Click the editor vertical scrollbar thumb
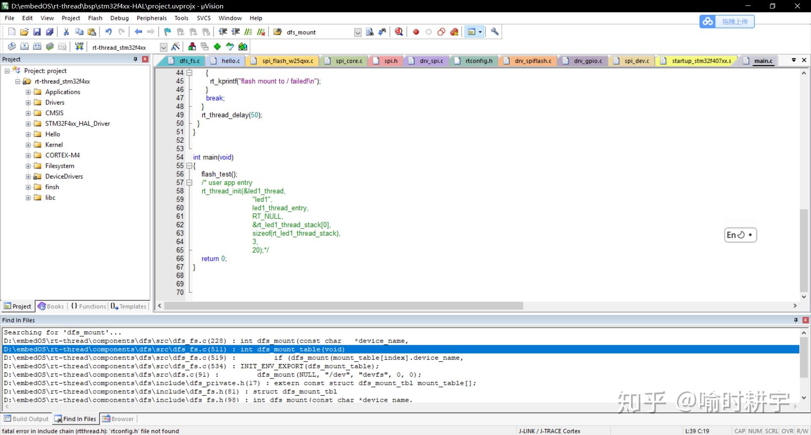 tap(804, 250)
